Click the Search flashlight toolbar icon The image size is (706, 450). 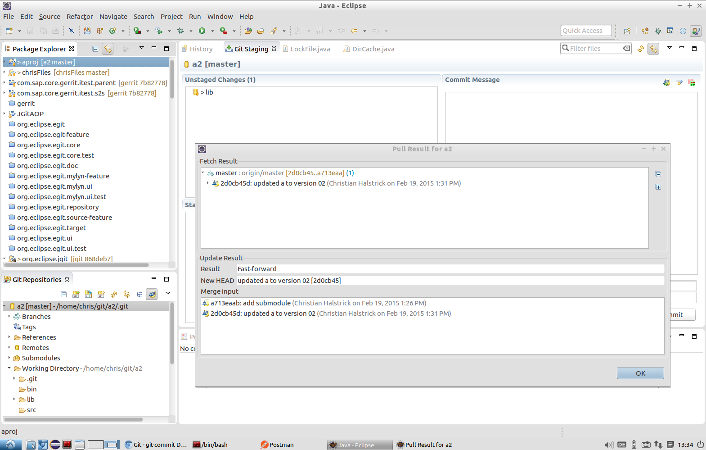[x=274, y=31]
